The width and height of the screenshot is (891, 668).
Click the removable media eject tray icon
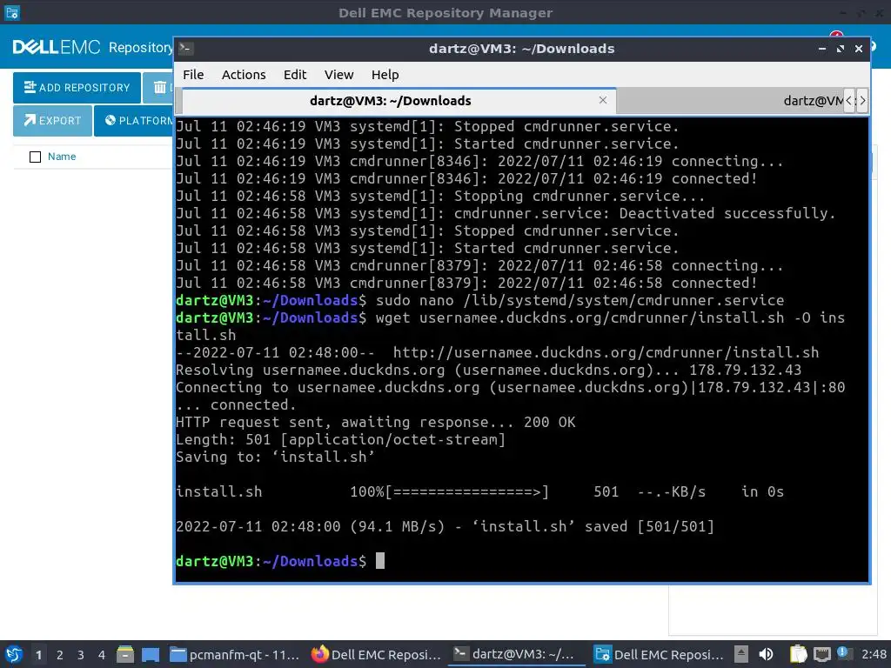tap(741, 654)
